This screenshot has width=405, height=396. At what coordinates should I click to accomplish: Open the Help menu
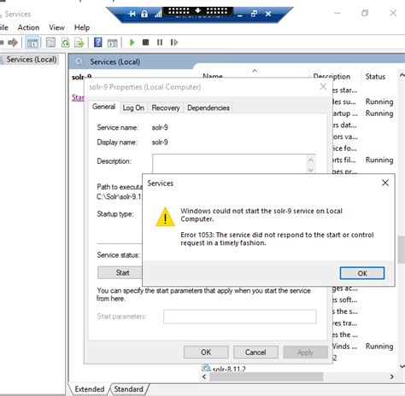click(82, 27)
